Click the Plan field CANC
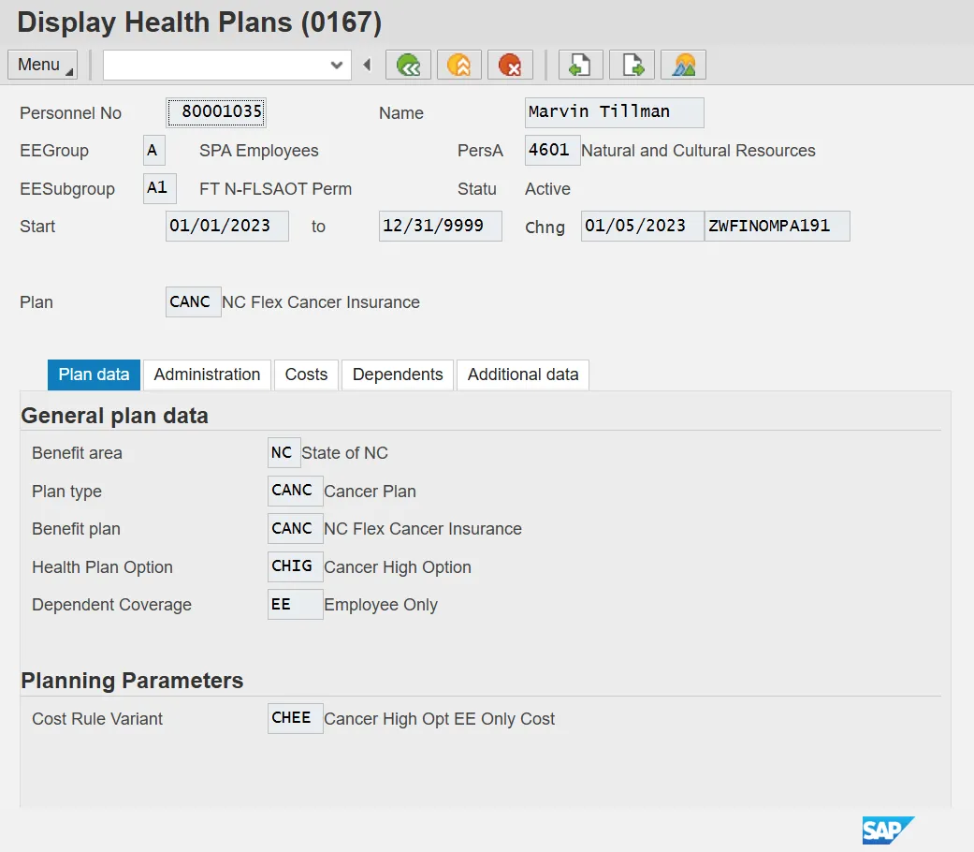This screenshot has width=974, height=852. [193, 302]
